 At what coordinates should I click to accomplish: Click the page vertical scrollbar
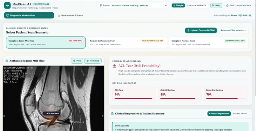click(x=255, y=49)
